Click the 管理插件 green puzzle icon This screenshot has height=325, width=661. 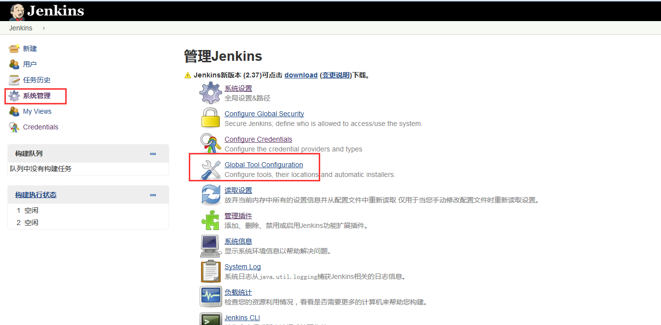tap(211, 220)
